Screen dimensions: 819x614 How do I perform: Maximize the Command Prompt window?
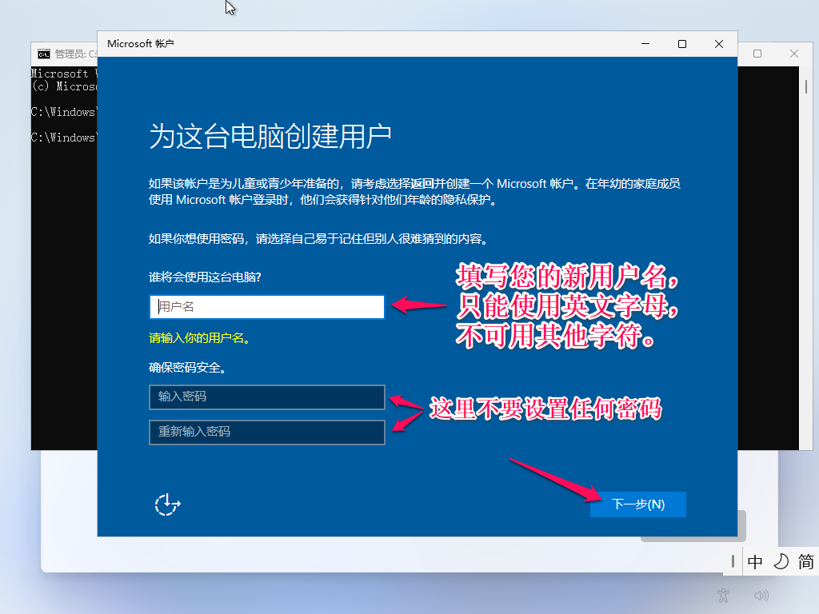757,53
